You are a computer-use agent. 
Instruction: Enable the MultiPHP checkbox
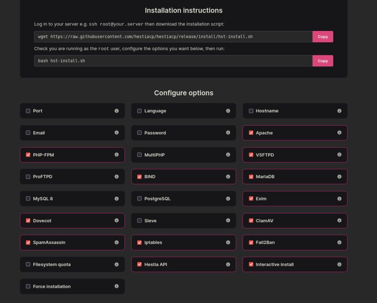[x=140, y=155]
